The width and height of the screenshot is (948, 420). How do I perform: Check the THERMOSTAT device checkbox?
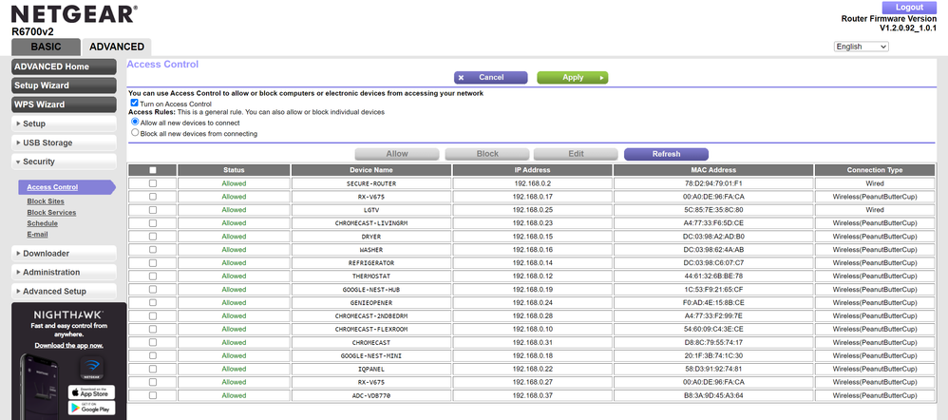[152, 276]
